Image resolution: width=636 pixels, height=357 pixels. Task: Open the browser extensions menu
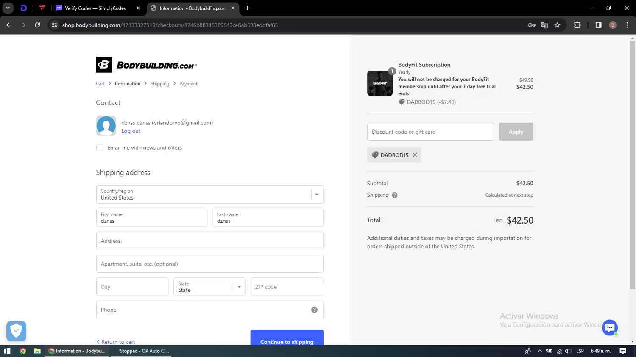577,25
